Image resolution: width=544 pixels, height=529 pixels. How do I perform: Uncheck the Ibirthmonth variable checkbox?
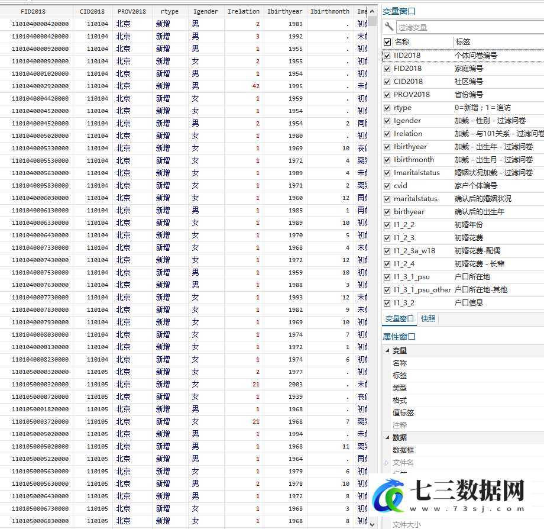387,160
